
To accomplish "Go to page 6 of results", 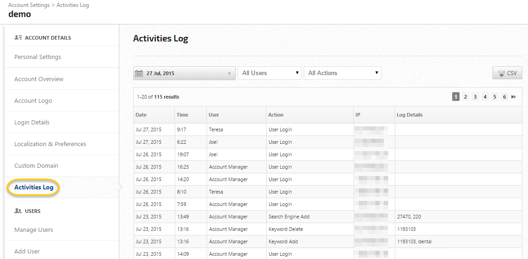I will pyautogui.click(x=504, y=97).
